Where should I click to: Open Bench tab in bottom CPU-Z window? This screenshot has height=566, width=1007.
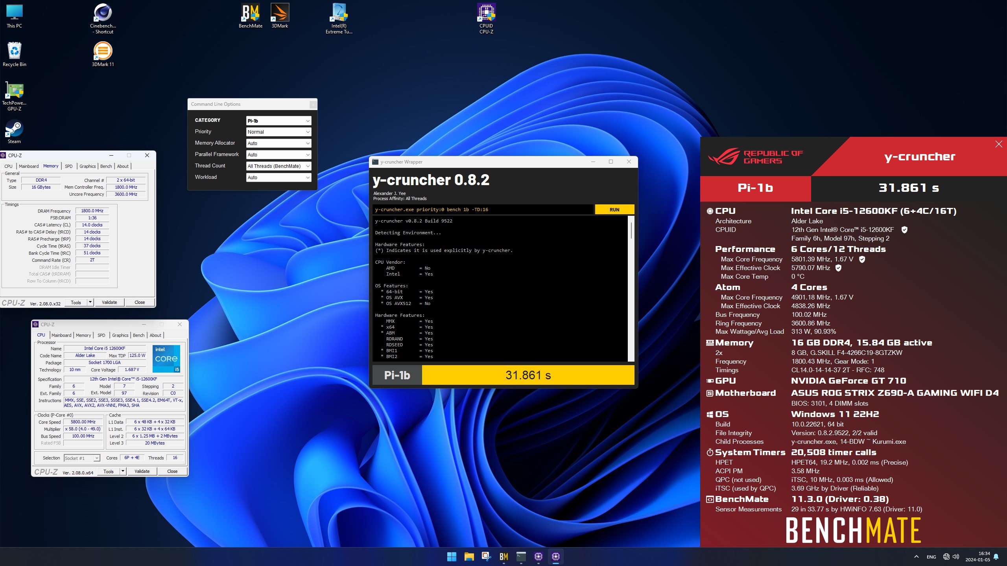(x=139, y=335)
